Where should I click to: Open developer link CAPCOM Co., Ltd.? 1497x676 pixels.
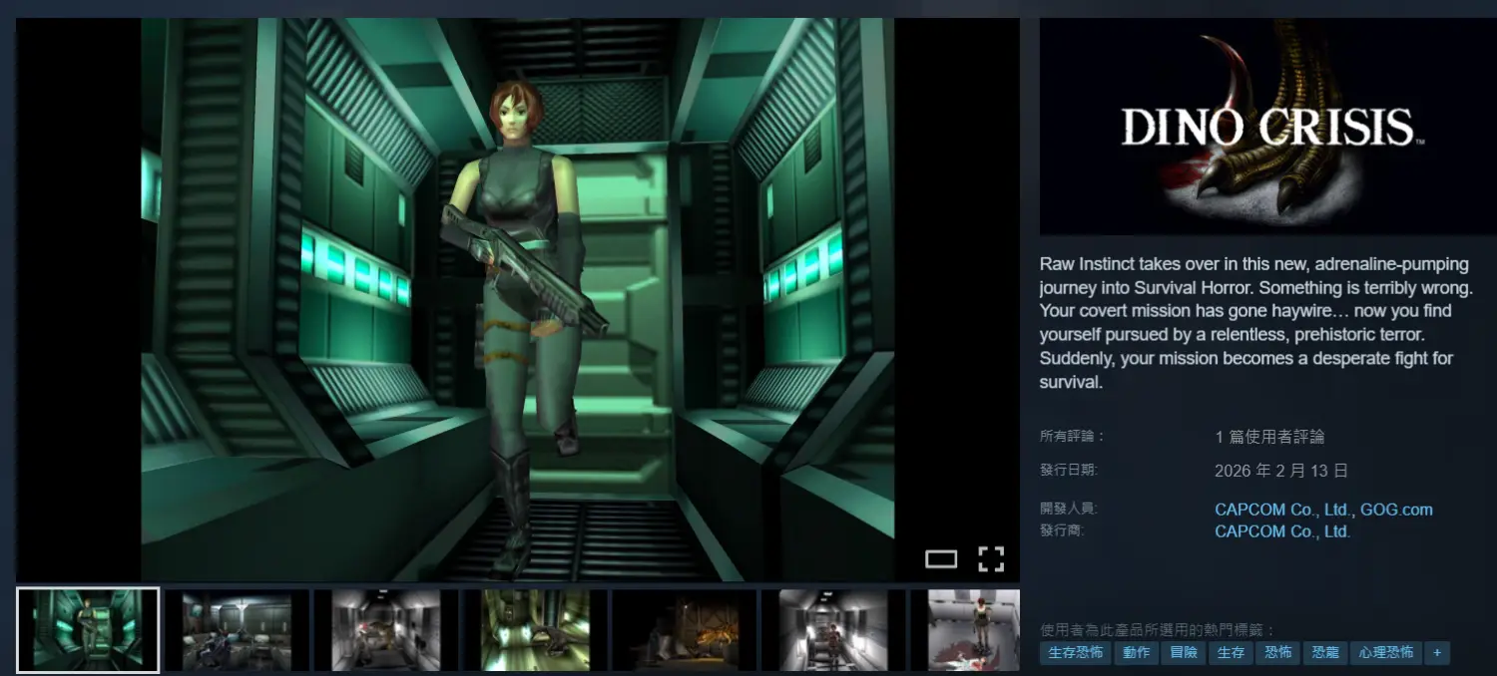click(1283, 509)
